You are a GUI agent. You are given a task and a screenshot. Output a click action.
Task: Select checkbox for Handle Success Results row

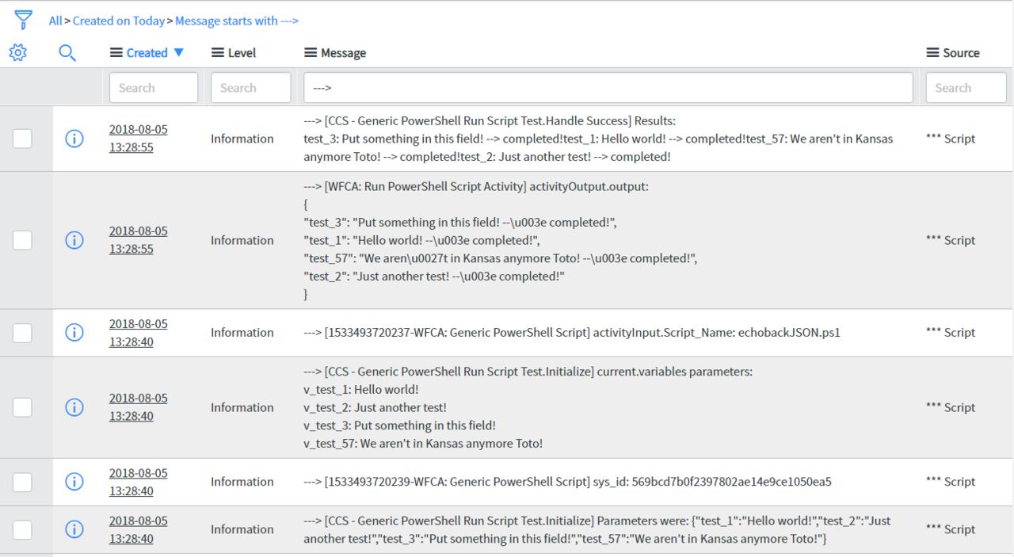(x=22, y=139)
